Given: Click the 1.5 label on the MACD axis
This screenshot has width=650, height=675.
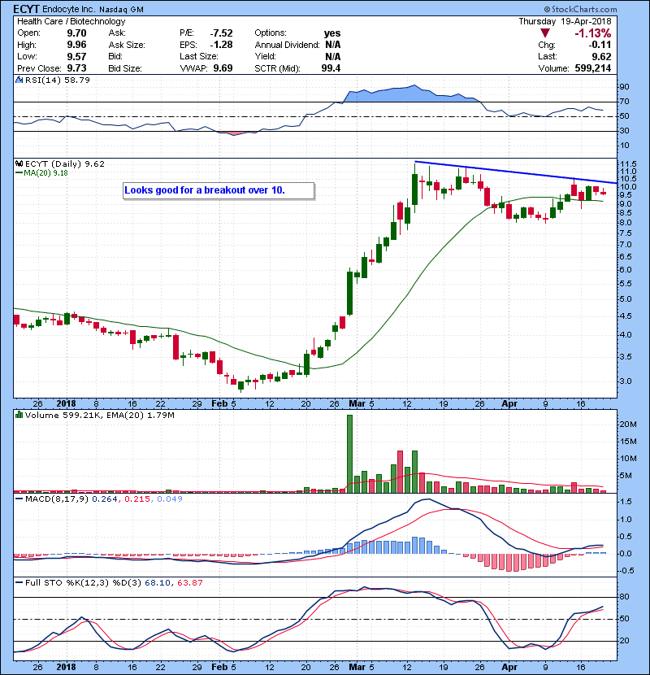Looking at the screenshot, I should (x=626, y=502).
